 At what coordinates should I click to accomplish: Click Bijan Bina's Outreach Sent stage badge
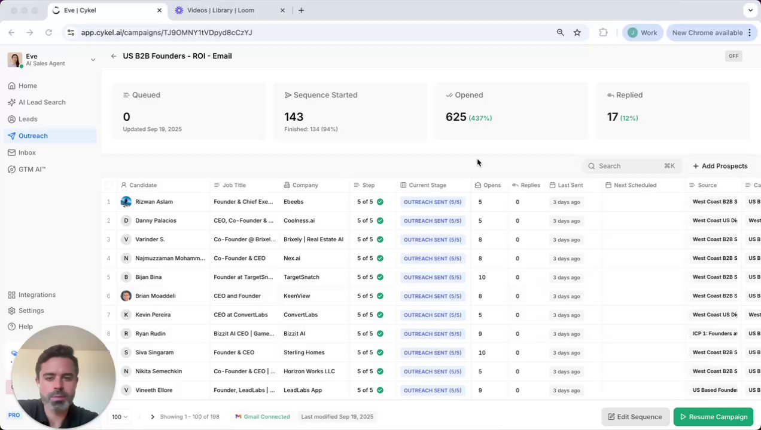[433, 277]
